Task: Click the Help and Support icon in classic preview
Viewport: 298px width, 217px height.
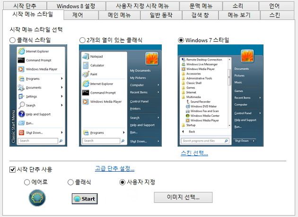Action: (x=21, y=114)
